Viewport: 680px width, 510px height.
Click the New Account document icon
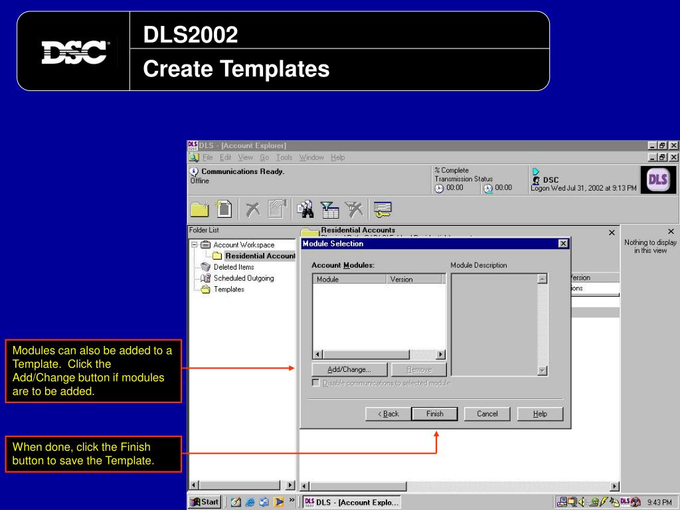click(224, 209)
